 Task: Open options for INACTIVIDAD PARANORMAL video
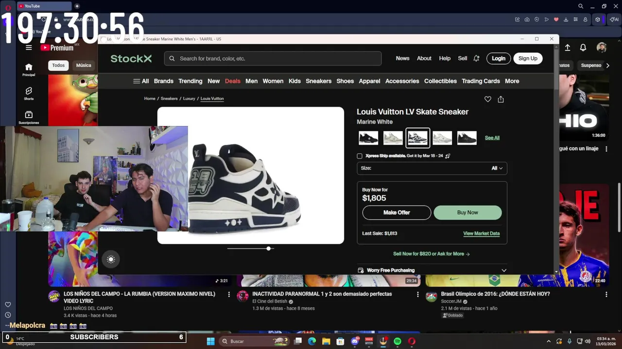[417, 294]
